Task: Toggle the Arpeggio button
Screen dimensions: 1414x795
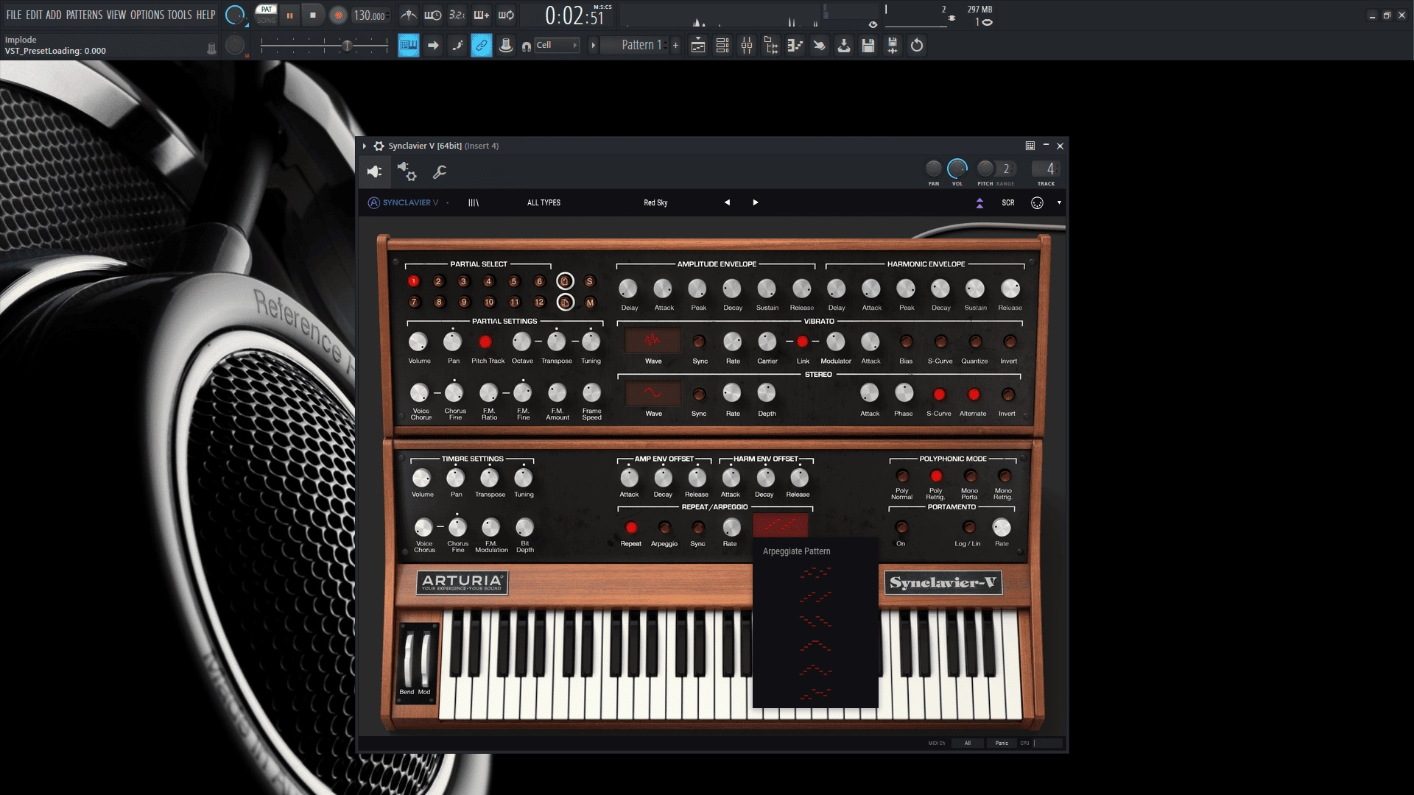Action: (x=664, y=528)
